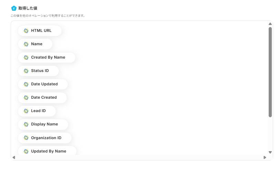The image size is (279, 171).
Task: Click the scroll down arrow
Action: coord(270,152)
